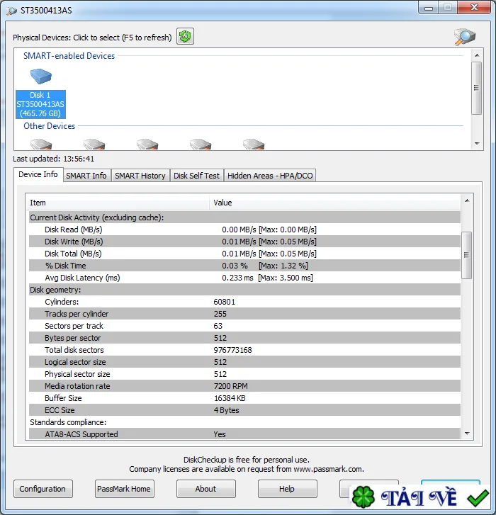496x515 pixels.
Task: Click the About button
Action: click(205, 489)
